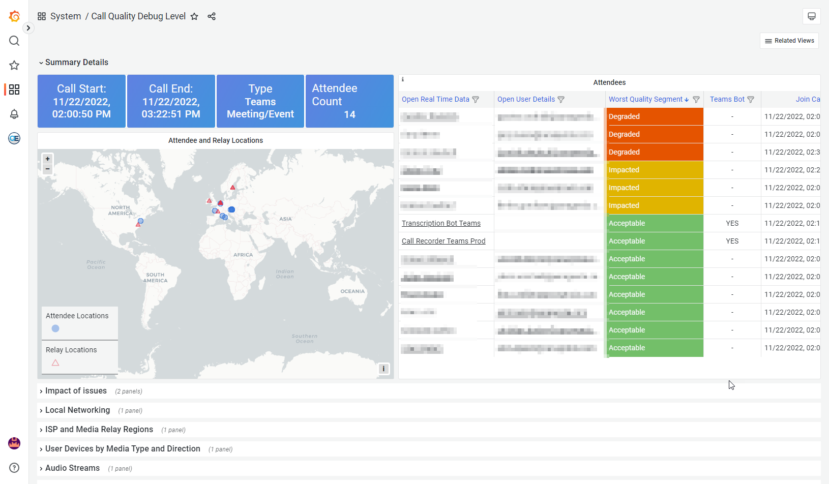Expand the sidebar navigation menu
This screenshot has height=484, width=829.
(x=28, y=28)
